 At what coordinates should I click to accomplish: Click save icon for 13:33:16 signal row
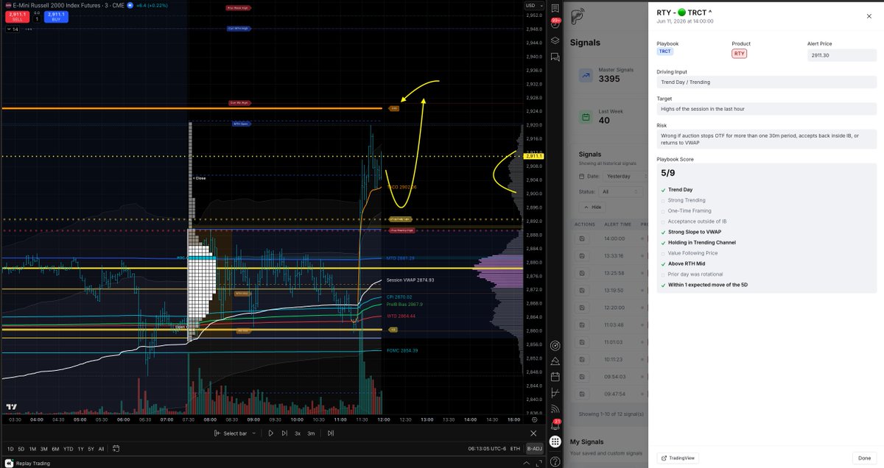(581, 256)
